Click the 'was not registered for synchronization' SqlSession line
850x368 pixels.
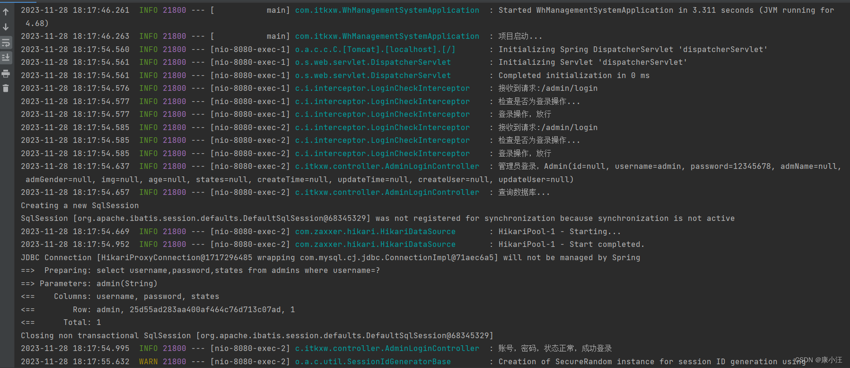click(x=377, y=218)
